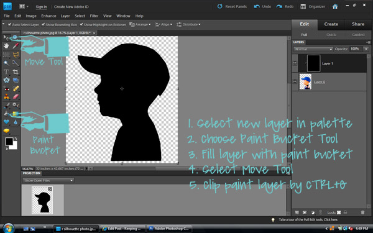This screenshot has width=373, height=233.
Task: Open the Layer menu
Action: click(x=65, y=16)
